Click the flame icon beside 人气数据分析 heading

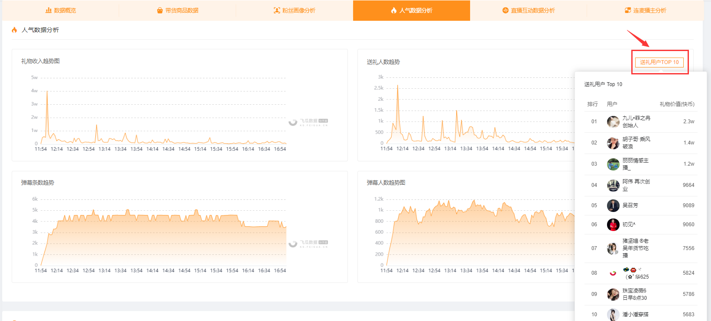pos(14,30)
